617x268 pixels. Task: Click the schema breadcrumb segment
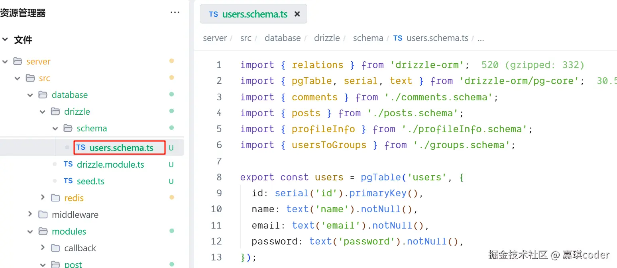point(368,38)
